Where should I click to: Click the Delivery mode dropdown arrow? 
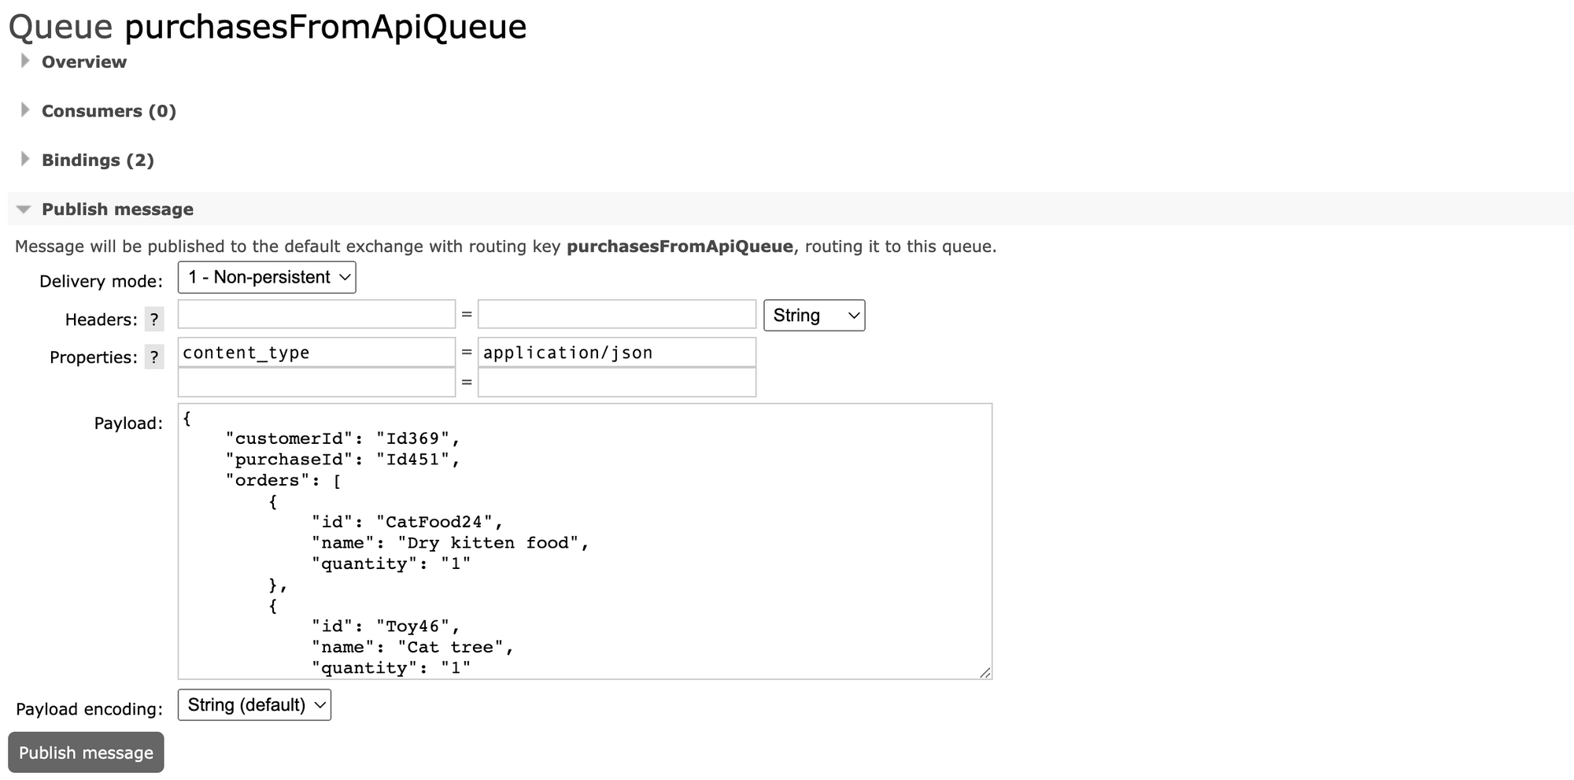[344, 277]
